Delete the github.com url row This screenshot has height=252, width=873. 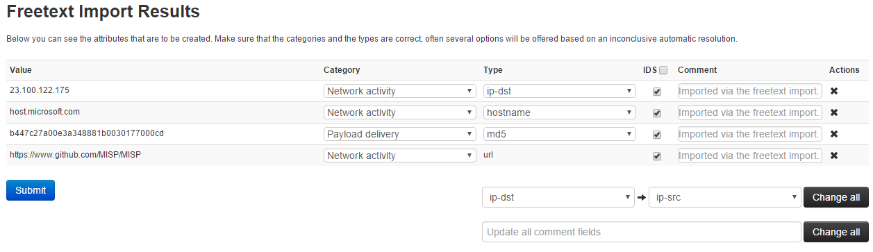pos(834,156)
